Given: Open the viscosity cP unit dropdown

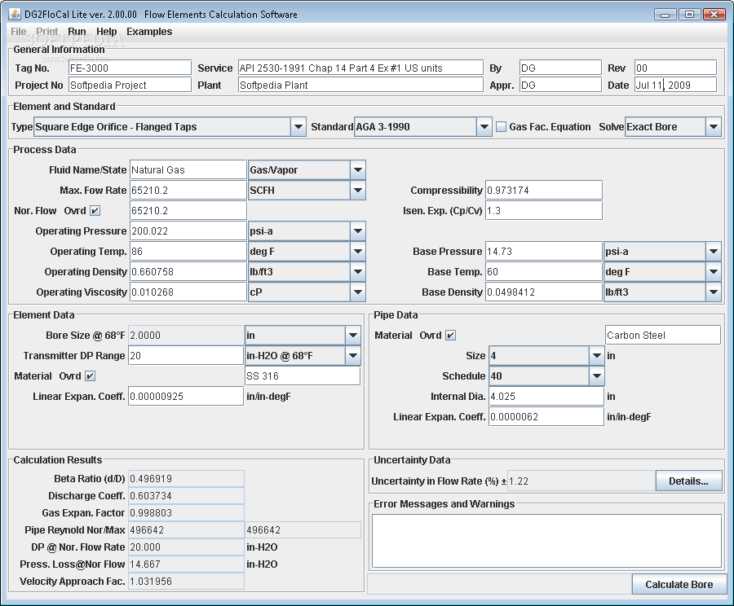Looking at the screenshot, I should pyautogui.click(x=358, y=292).
